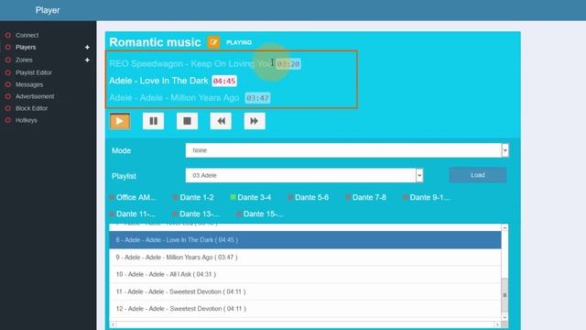586x330 pixels.
Task: Click the orange edit icon beside Romantic music
Action: tap(213, 42)
